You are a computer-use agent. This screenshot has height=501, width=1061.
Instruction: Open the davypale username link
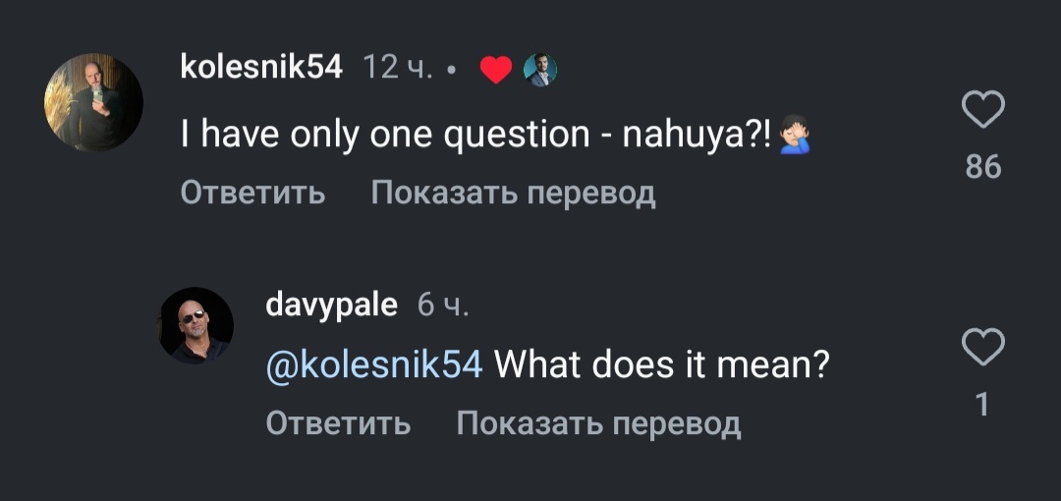(331, 306)
